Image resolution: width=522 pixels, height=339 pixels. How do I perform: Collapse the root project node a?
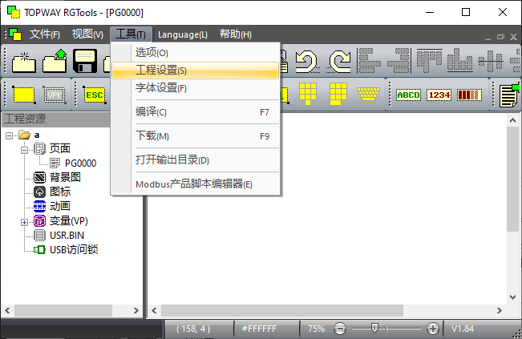click(x=10, y=135)
